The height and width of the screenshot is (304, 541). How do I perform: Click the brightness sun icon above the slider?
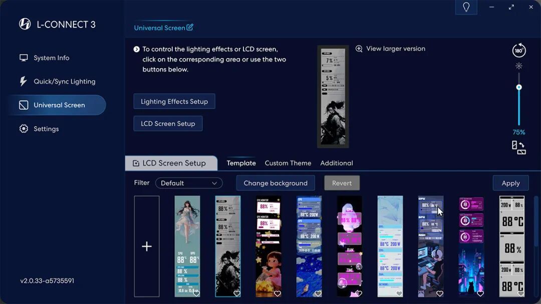pyautogui.click(x=518, y=66)
